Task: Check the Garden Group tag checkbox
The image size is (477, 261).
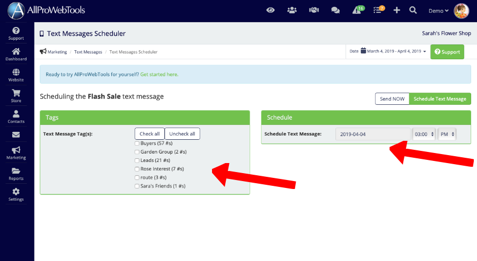Action: coord(137,152)
